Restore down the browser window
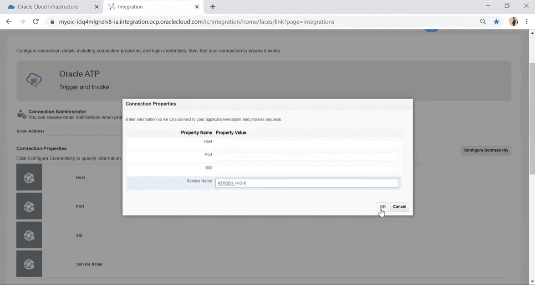 pyautogui.click(x=507, y=6)
